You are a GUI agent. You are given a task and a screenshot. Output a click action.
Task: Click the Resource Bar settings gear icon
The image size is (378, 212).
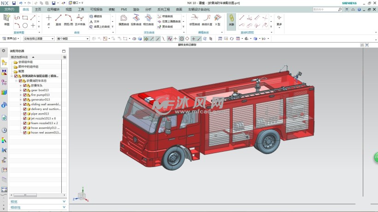[3, 51]
